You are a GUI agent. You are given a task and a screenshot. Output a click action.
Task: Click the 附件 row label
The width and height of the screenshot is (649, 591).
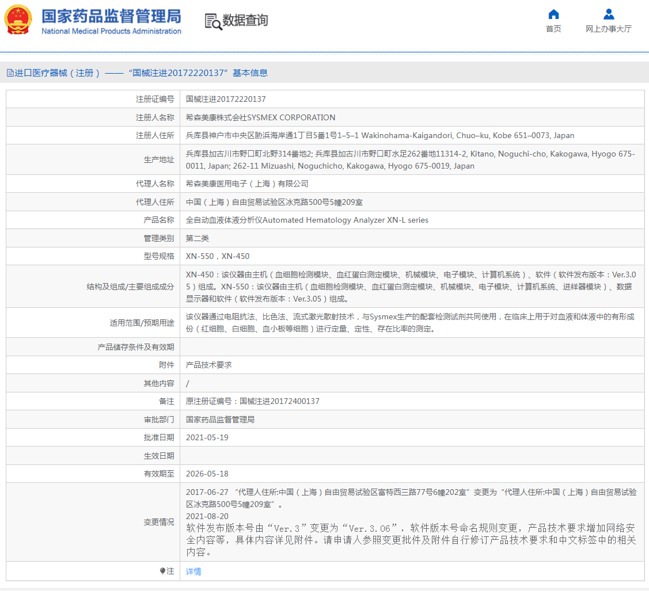[166, 365]
